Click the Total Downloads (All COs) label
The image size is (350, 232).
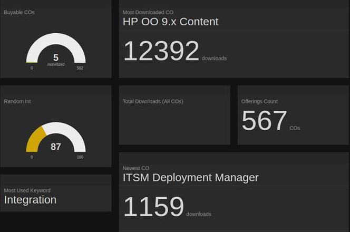pyautogui.click(x=153, y=101)
